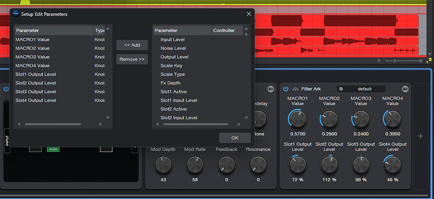Click the Controller column header
434x199 pixels.
224,30
